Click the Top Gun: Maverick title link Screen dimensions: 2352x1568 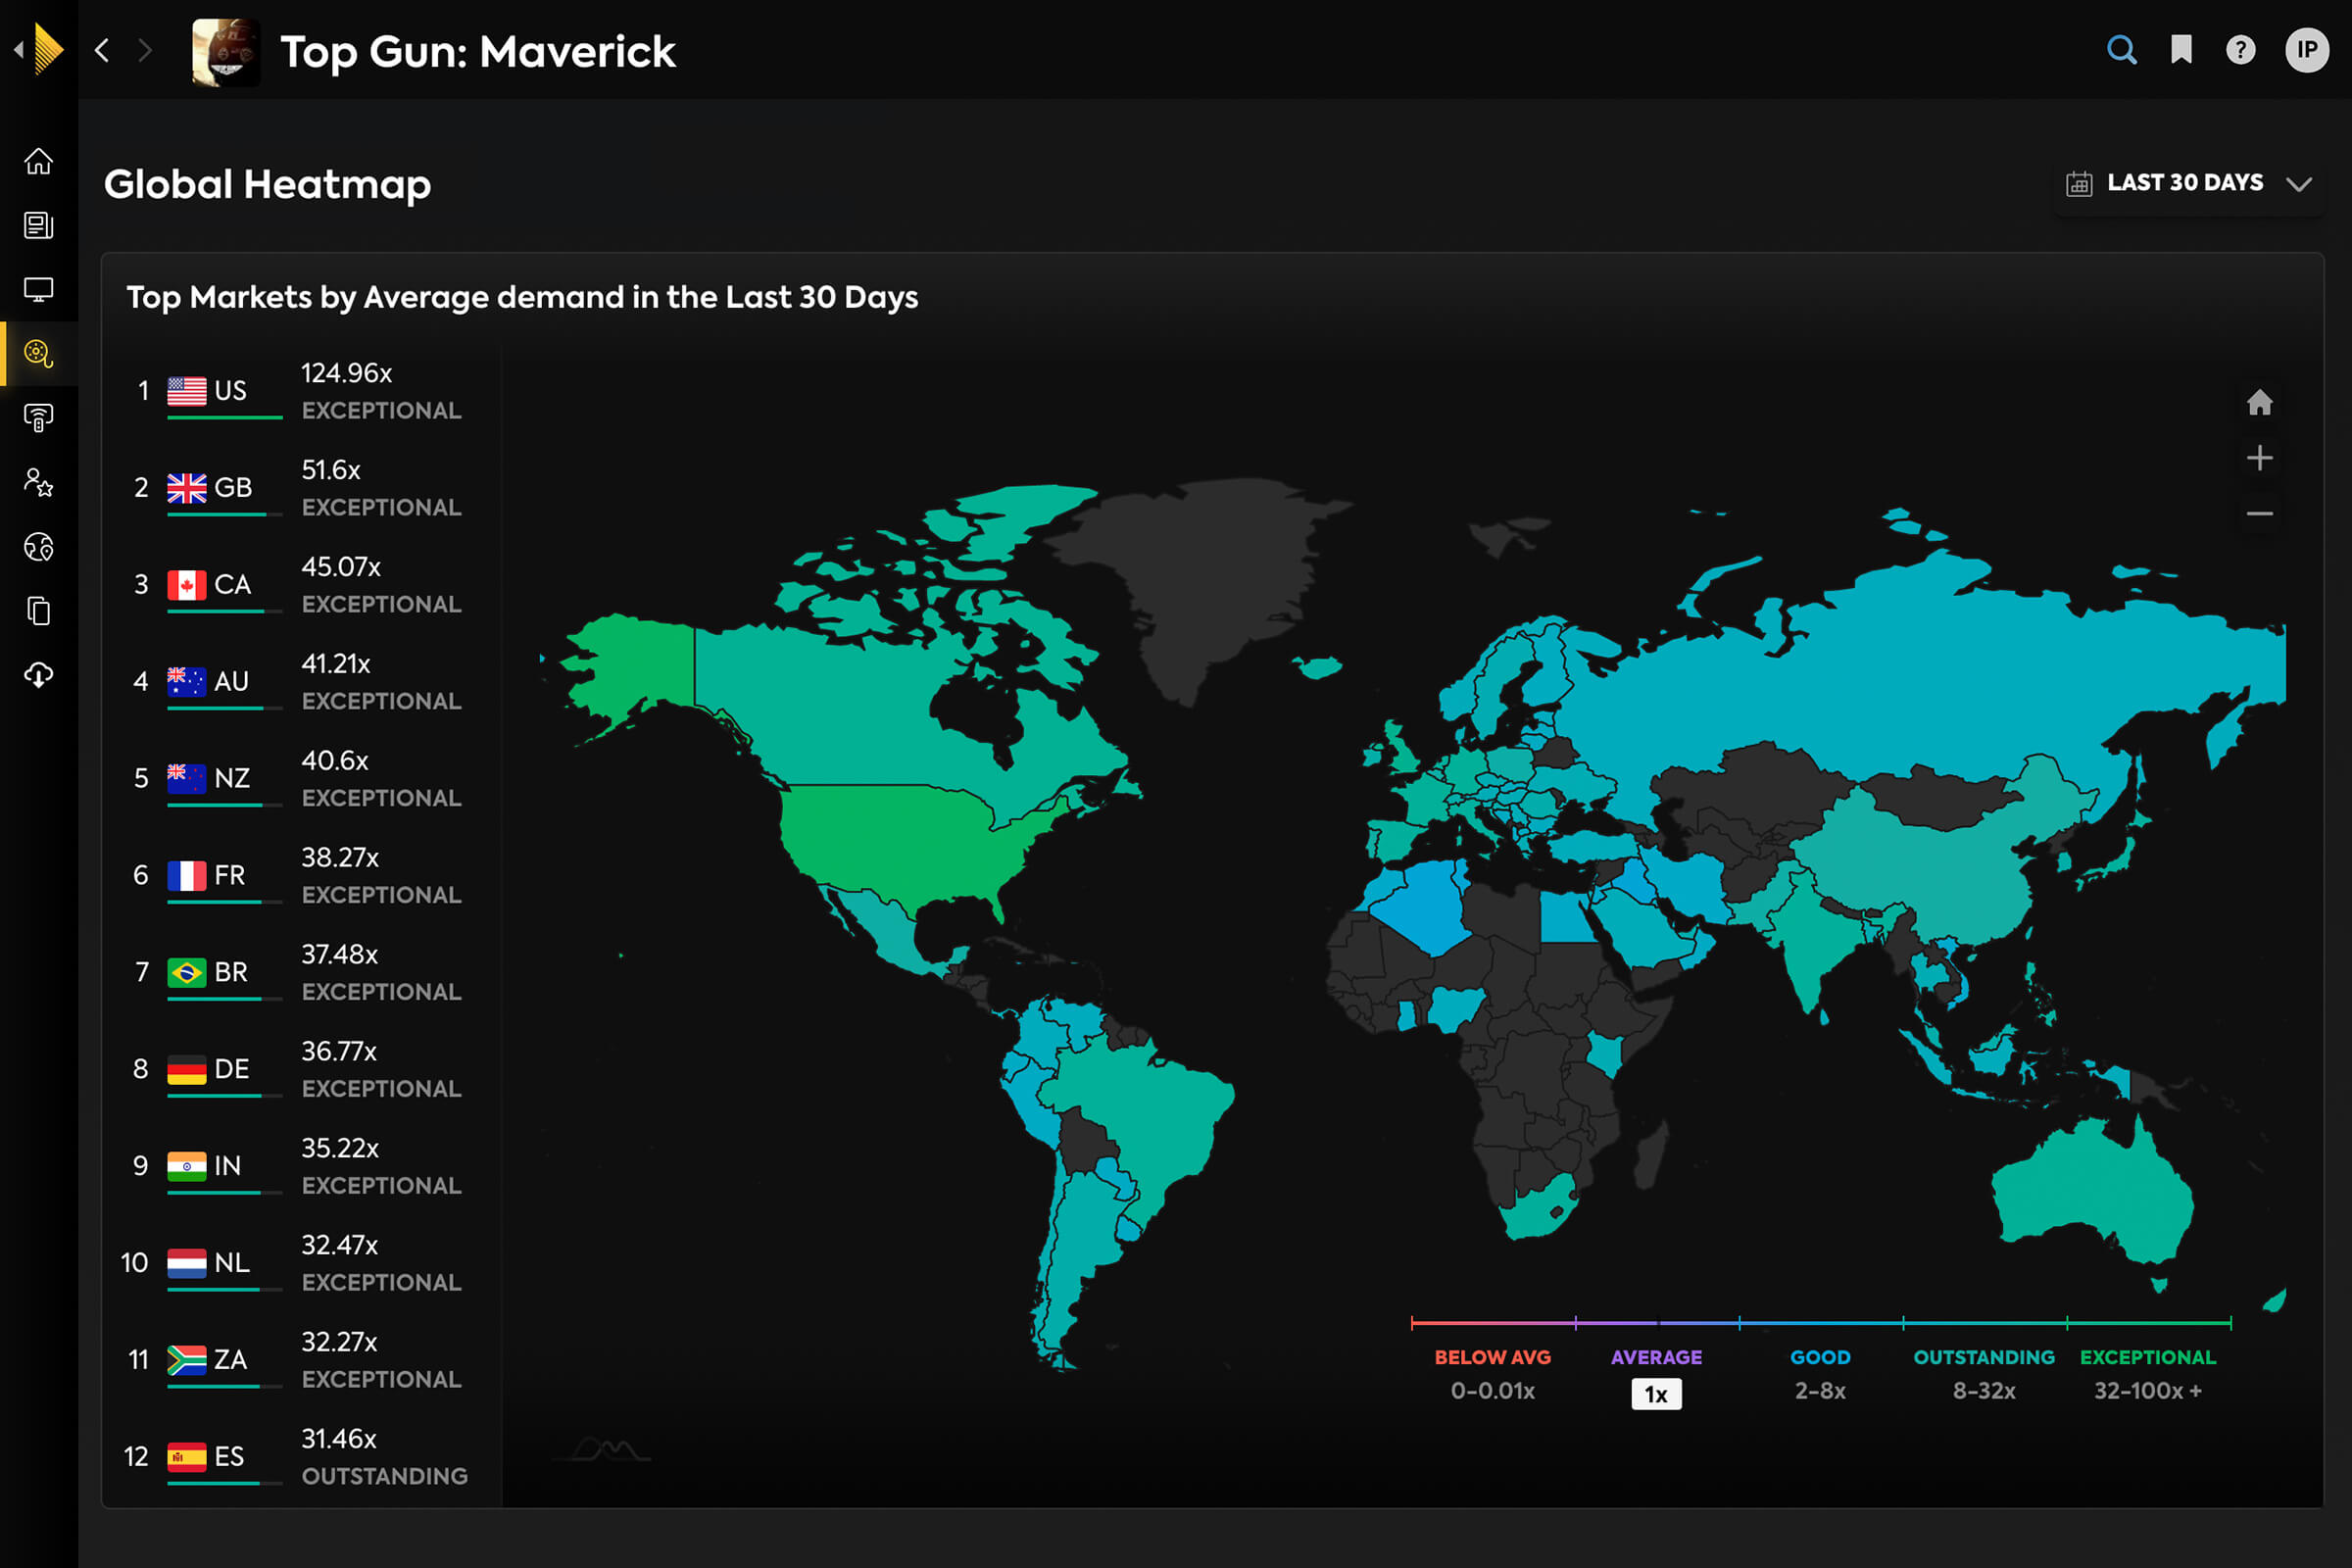pyautogui.click(x=478, y=52)
